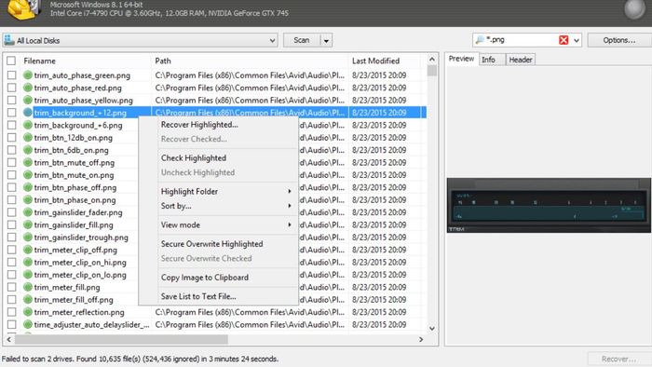Switch to the Header tab
This screenshot has width=652, height=367.
click(x=521, y=60)
